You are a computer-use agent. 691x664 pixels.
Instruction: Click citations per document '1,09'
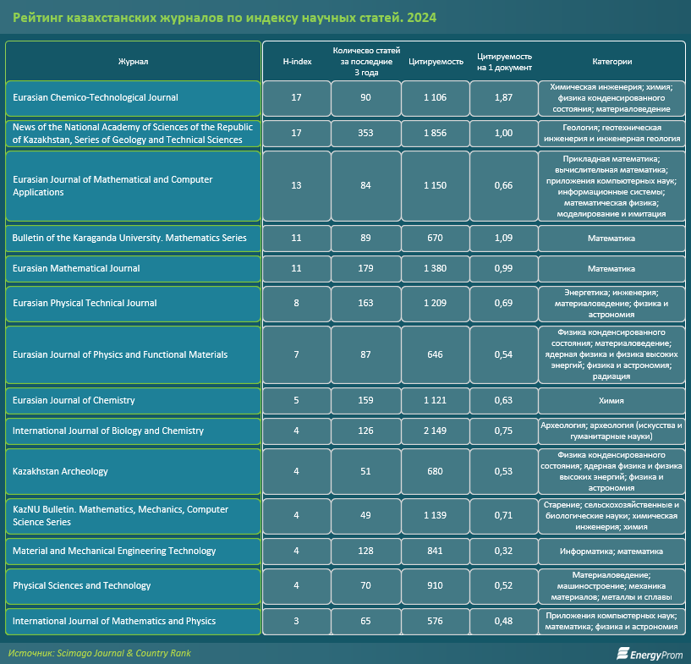504,238
